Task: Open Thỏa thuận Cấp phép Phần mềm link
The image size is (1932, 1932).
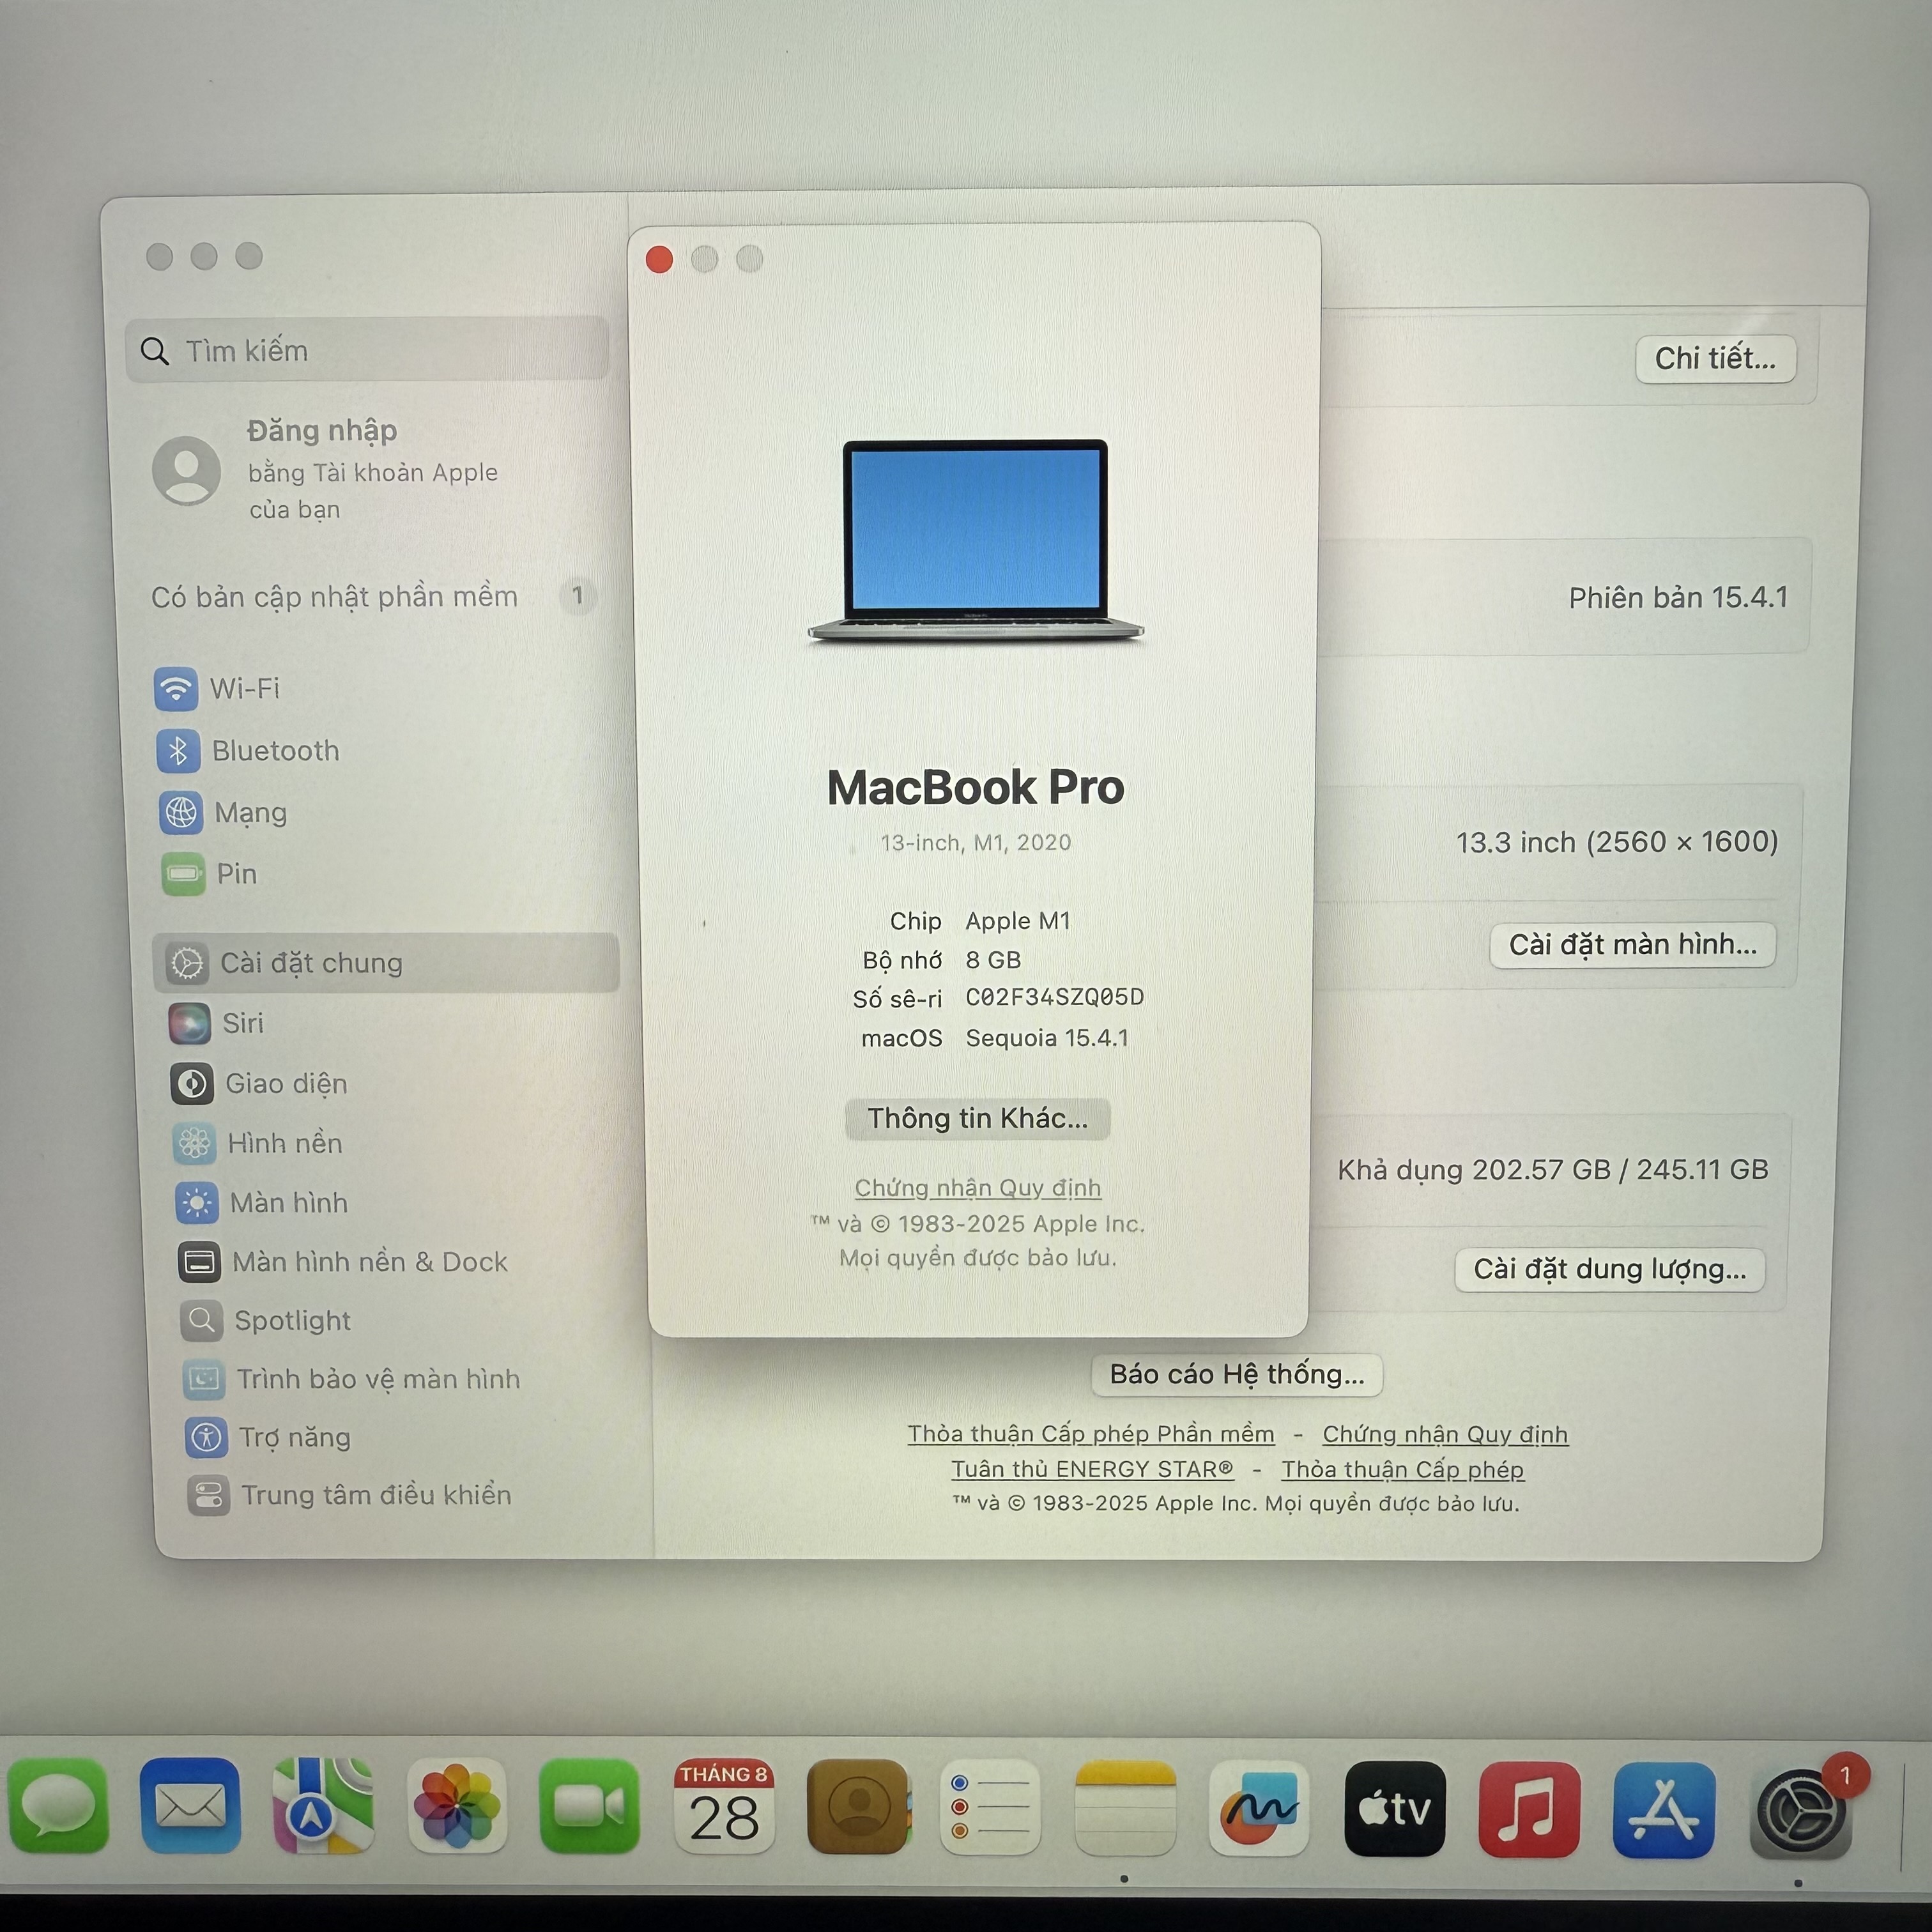Action: pos(1091,1435)
